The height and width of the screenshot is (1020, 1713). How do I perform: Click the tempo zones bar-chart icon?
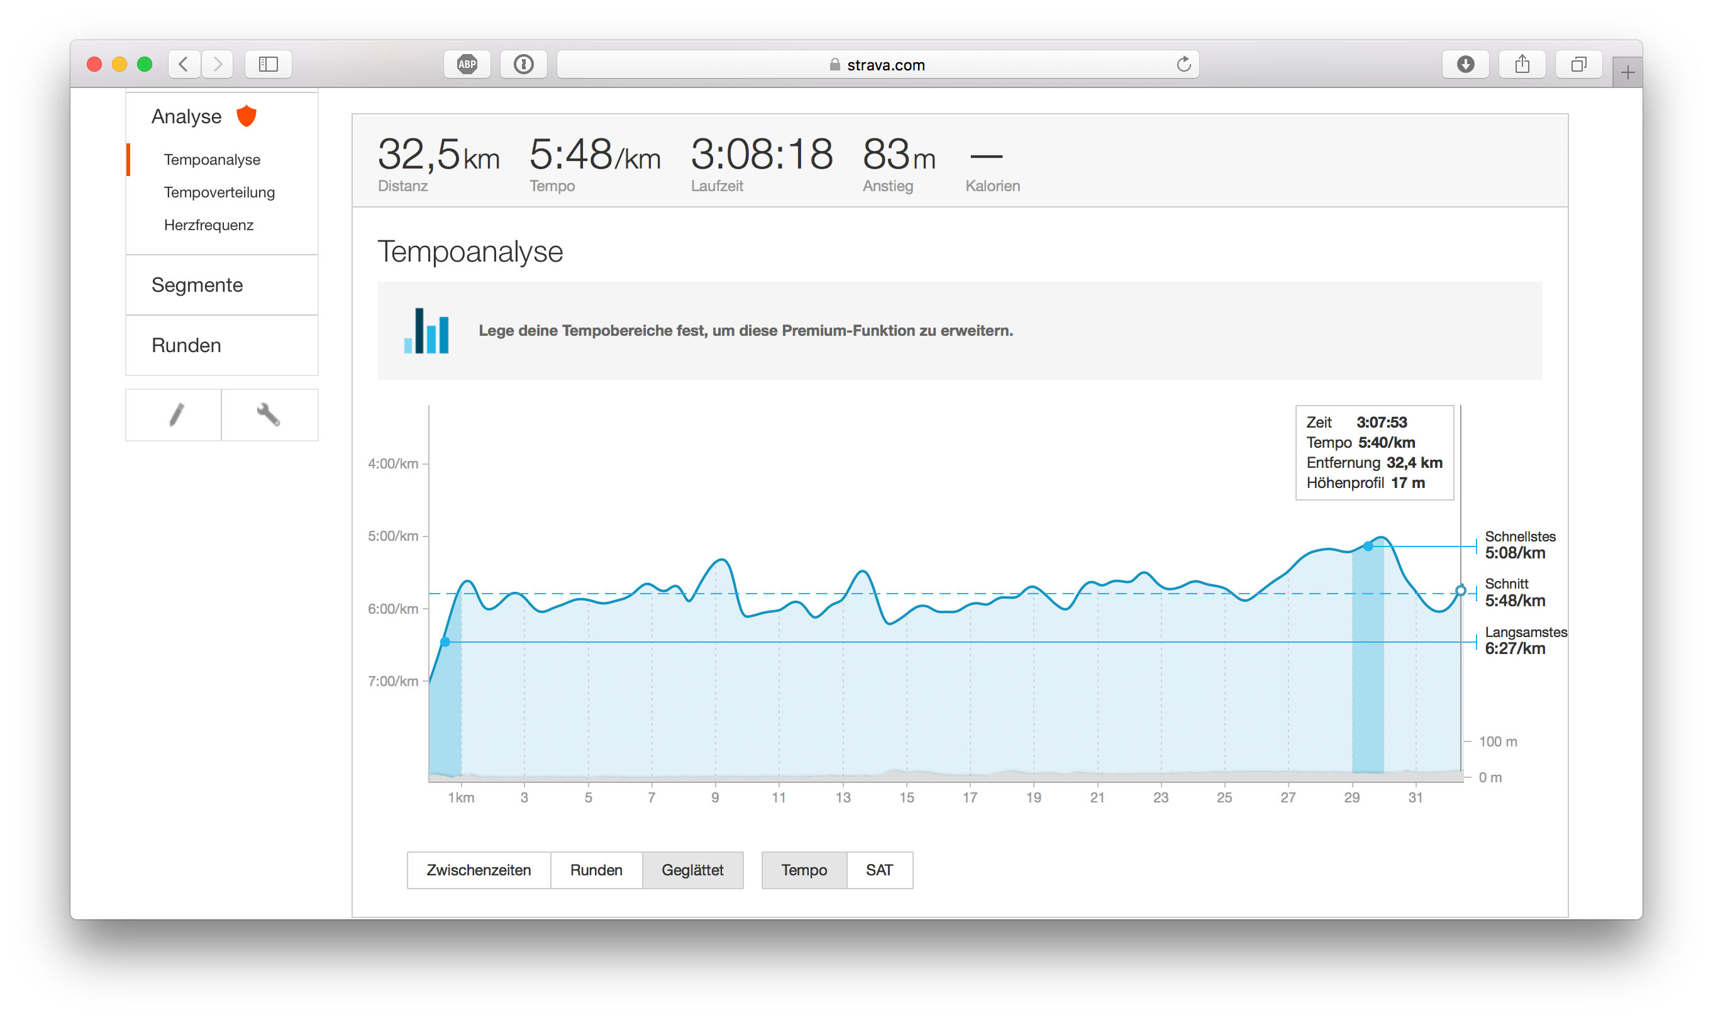pos(426,331)
